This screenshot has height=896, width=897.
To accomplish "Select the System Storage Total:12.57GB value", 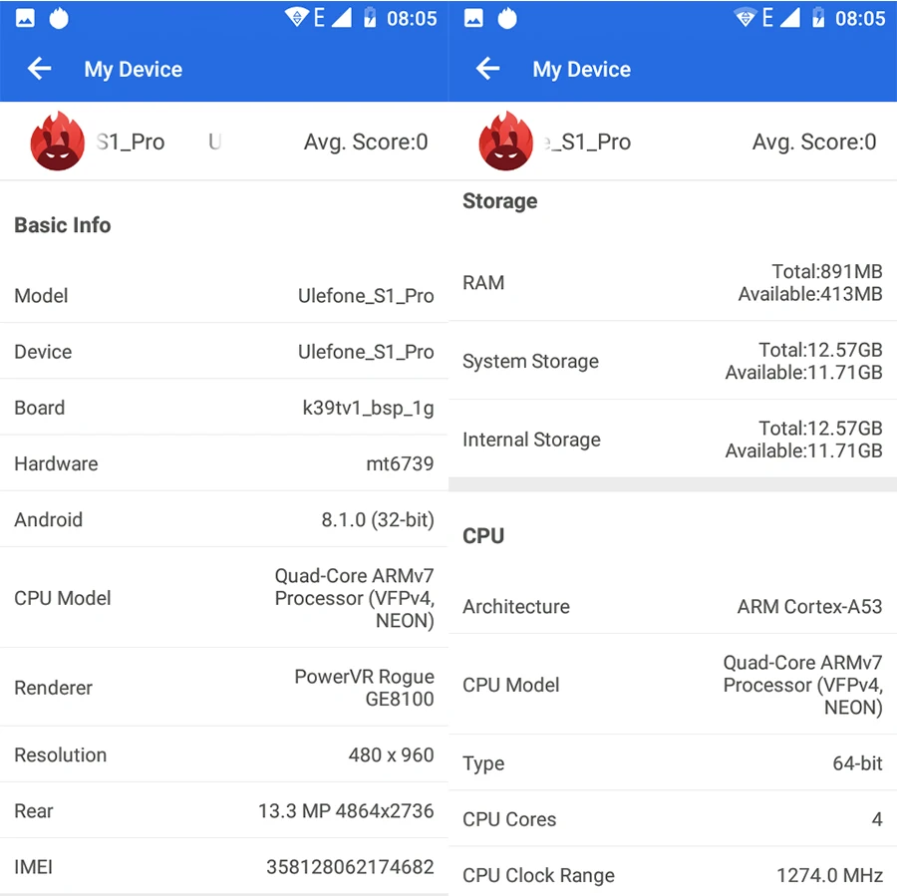I will [820, 350].
